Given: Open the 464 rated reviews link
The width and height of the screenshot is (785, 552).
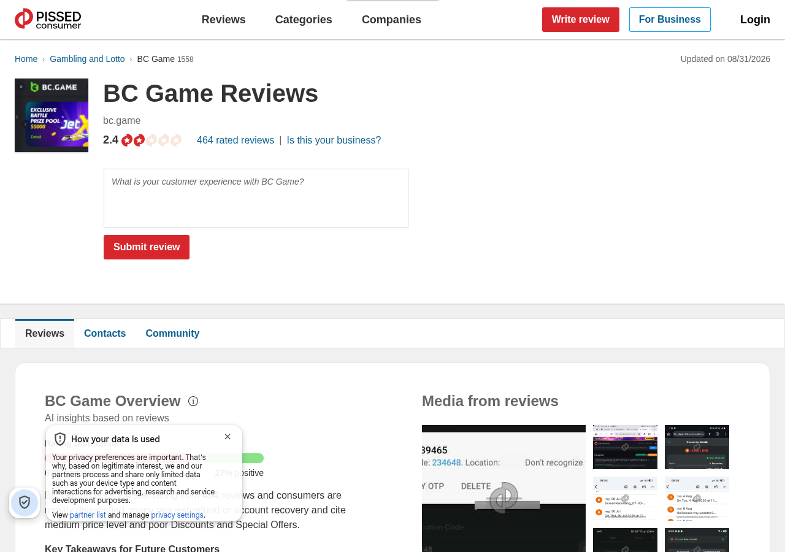Looking at the screenshot, I should 235,140.
